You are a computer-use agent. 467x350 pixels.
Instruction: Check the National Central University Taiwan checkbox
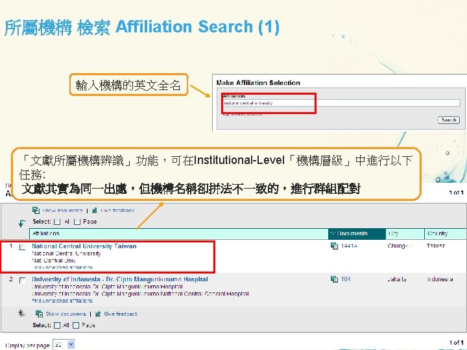[x=22, y=248]
